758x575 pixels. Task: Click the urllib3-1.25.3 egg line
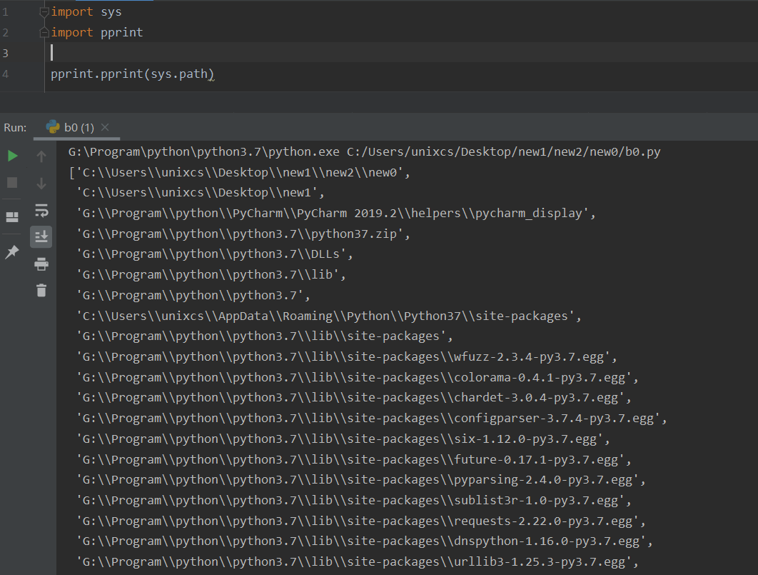click(x=358, y=562)
